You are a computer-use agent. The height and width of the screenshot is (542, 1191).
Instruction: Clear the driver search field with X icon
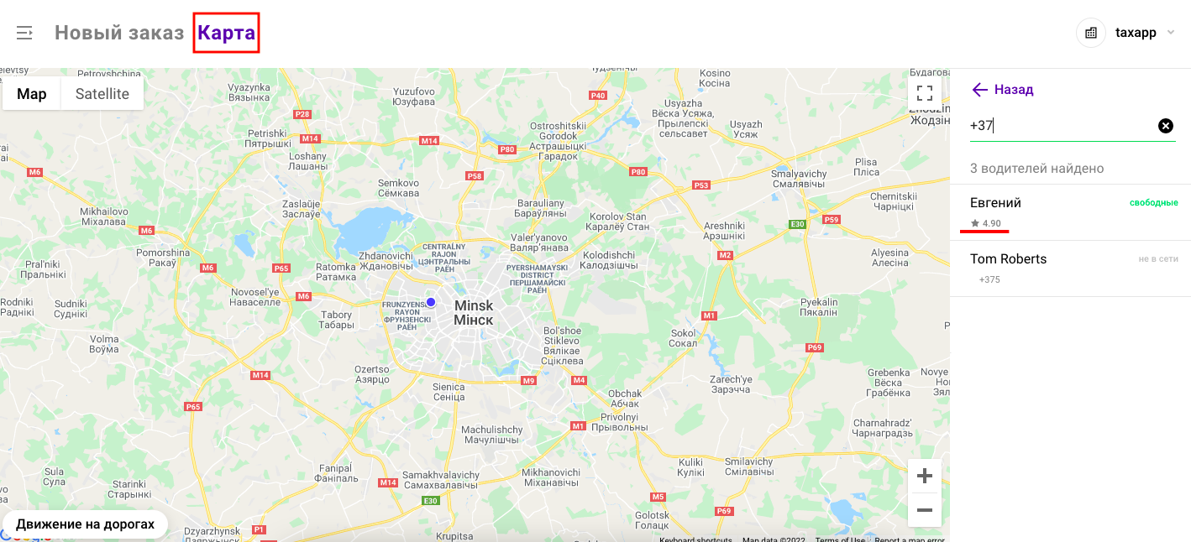(1166, 126)
